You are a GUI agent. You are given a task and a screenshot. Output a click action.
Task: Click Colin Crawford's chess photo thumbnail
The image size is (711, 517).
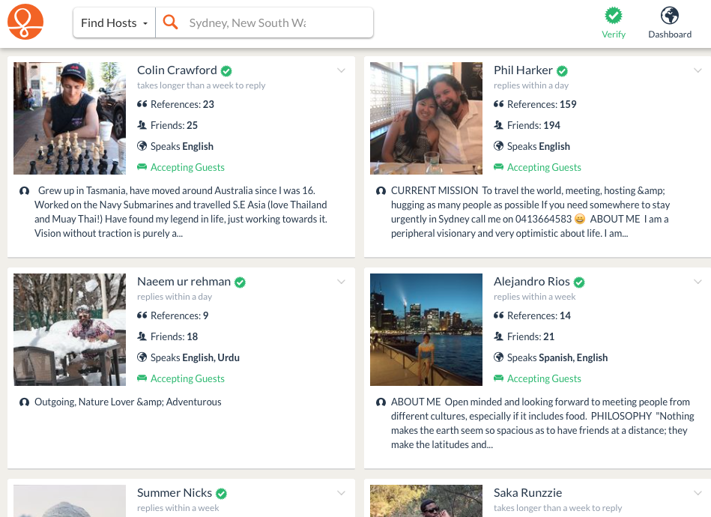point(70,118)
